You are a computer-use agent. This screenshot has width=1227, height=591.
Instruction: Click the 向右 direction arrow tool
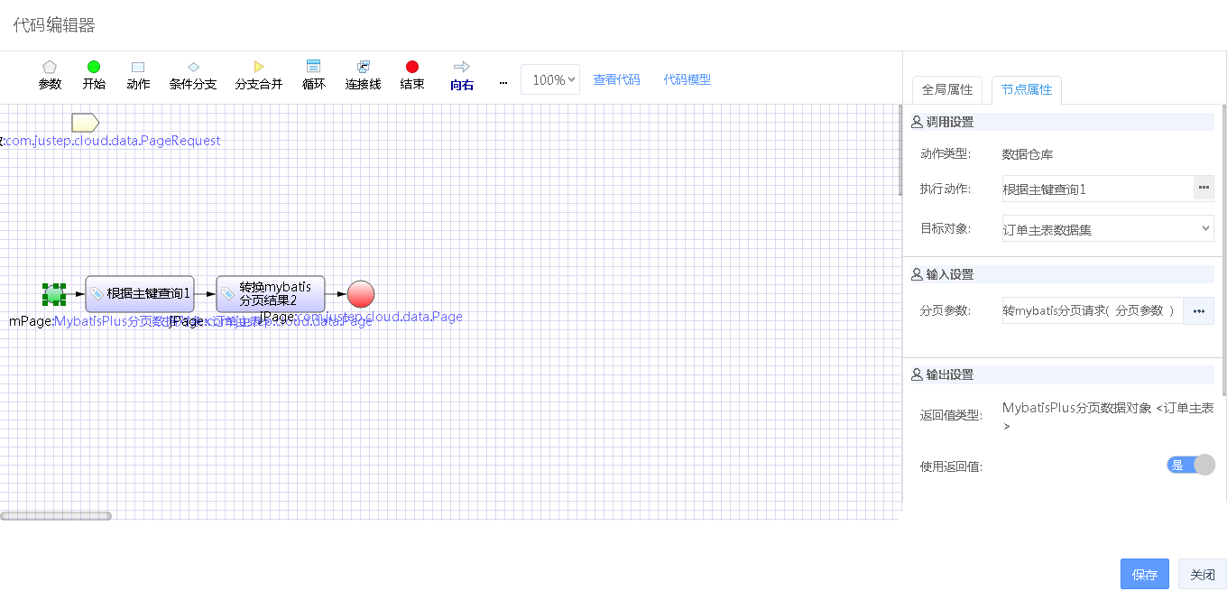tap(462, 75)
